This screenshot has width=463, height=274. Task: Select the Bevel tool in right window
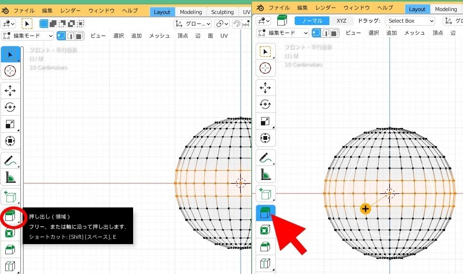pos(265,246)
